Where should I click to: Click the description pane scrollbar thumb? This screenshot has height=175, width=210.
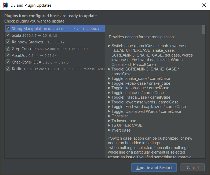(x=204, y=29)
